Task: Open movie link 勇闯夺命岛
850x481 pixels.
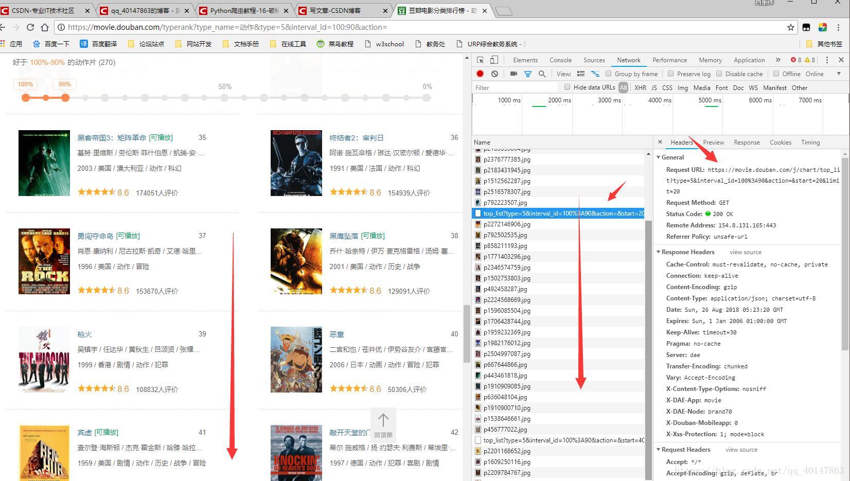Action: click(95, 236)
